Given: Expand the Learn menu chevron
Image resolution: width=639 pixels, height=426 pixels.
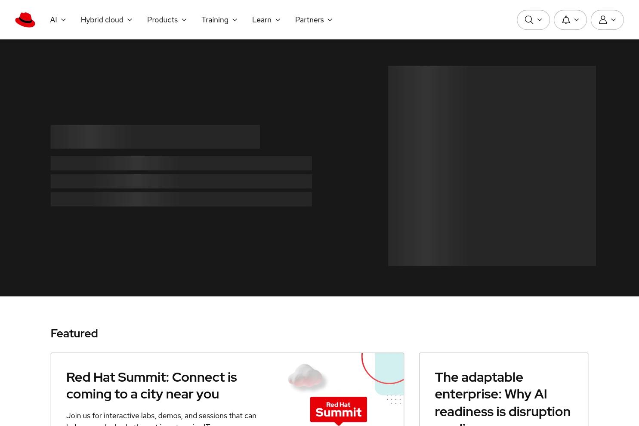Looking at the screenshot, I should click(x=278, y=20).
